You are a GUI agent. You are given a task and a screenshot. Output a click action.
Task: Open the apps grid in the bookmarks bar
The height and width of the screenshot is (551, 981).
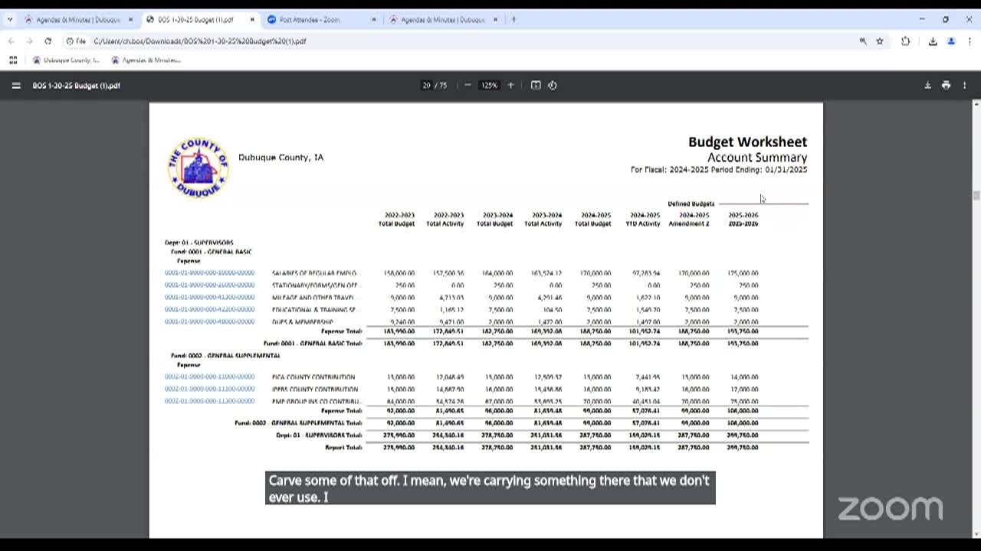13,60
